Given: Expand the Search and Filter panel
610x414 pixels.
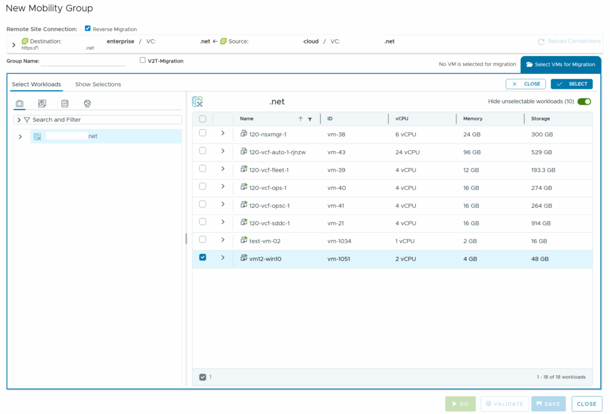Looking at the screenshot, I should 19,120.
